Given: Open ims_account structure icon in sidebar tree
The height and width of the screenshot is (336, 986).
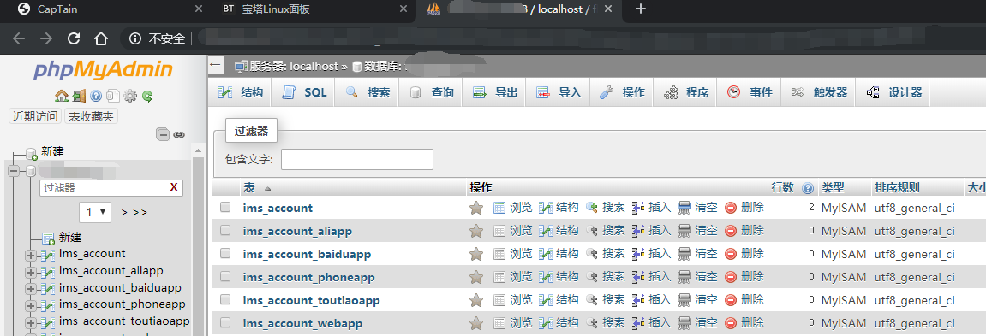Looking at the screenshot, I should tap(48, 255).
